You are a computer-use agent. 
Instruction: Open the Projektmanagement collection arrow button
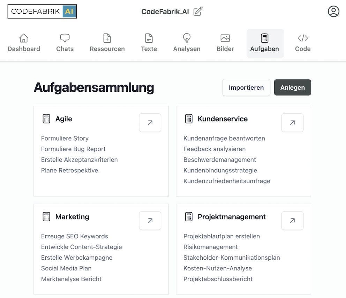292,221
